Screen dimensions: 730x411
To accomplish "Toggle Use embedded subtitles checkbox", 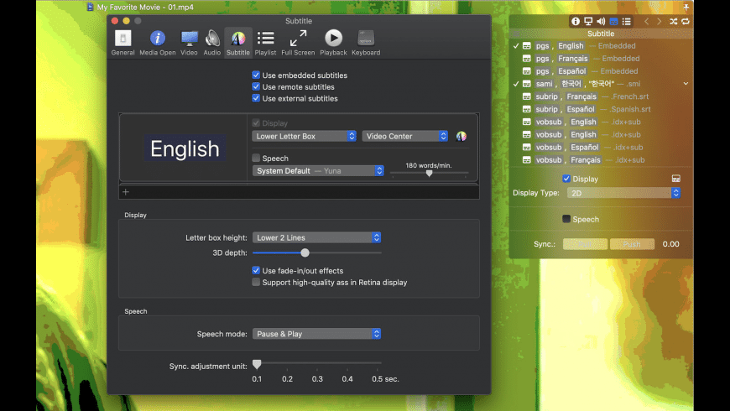I will tap(256, 75).
